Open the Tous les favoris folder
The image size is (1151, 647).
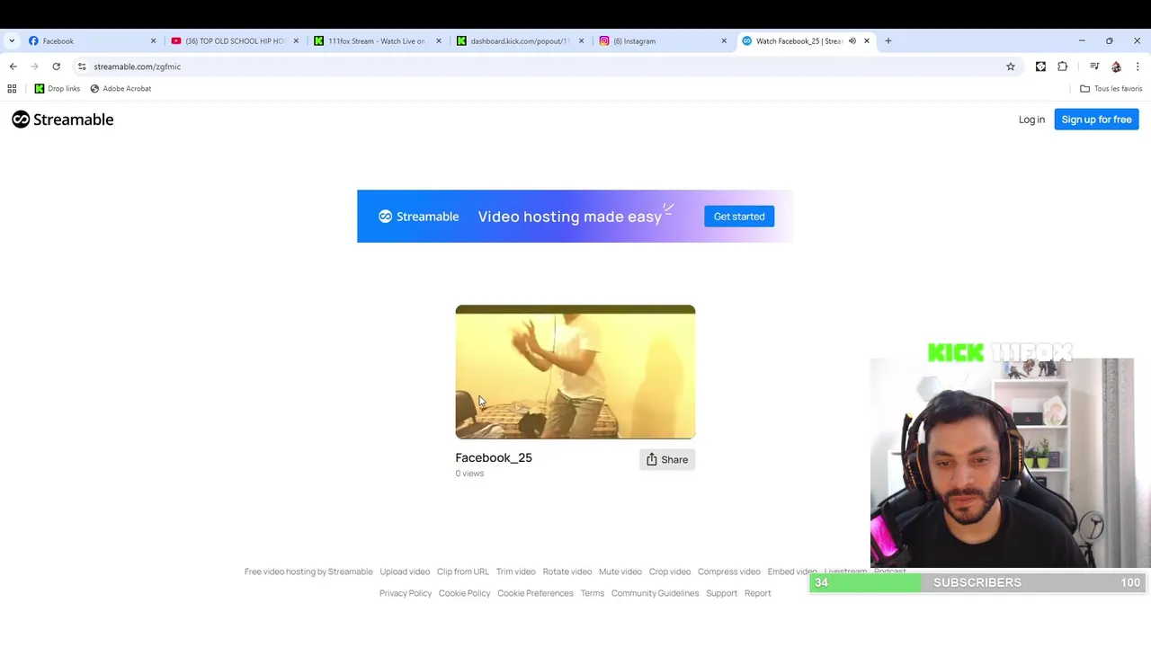1111,88
